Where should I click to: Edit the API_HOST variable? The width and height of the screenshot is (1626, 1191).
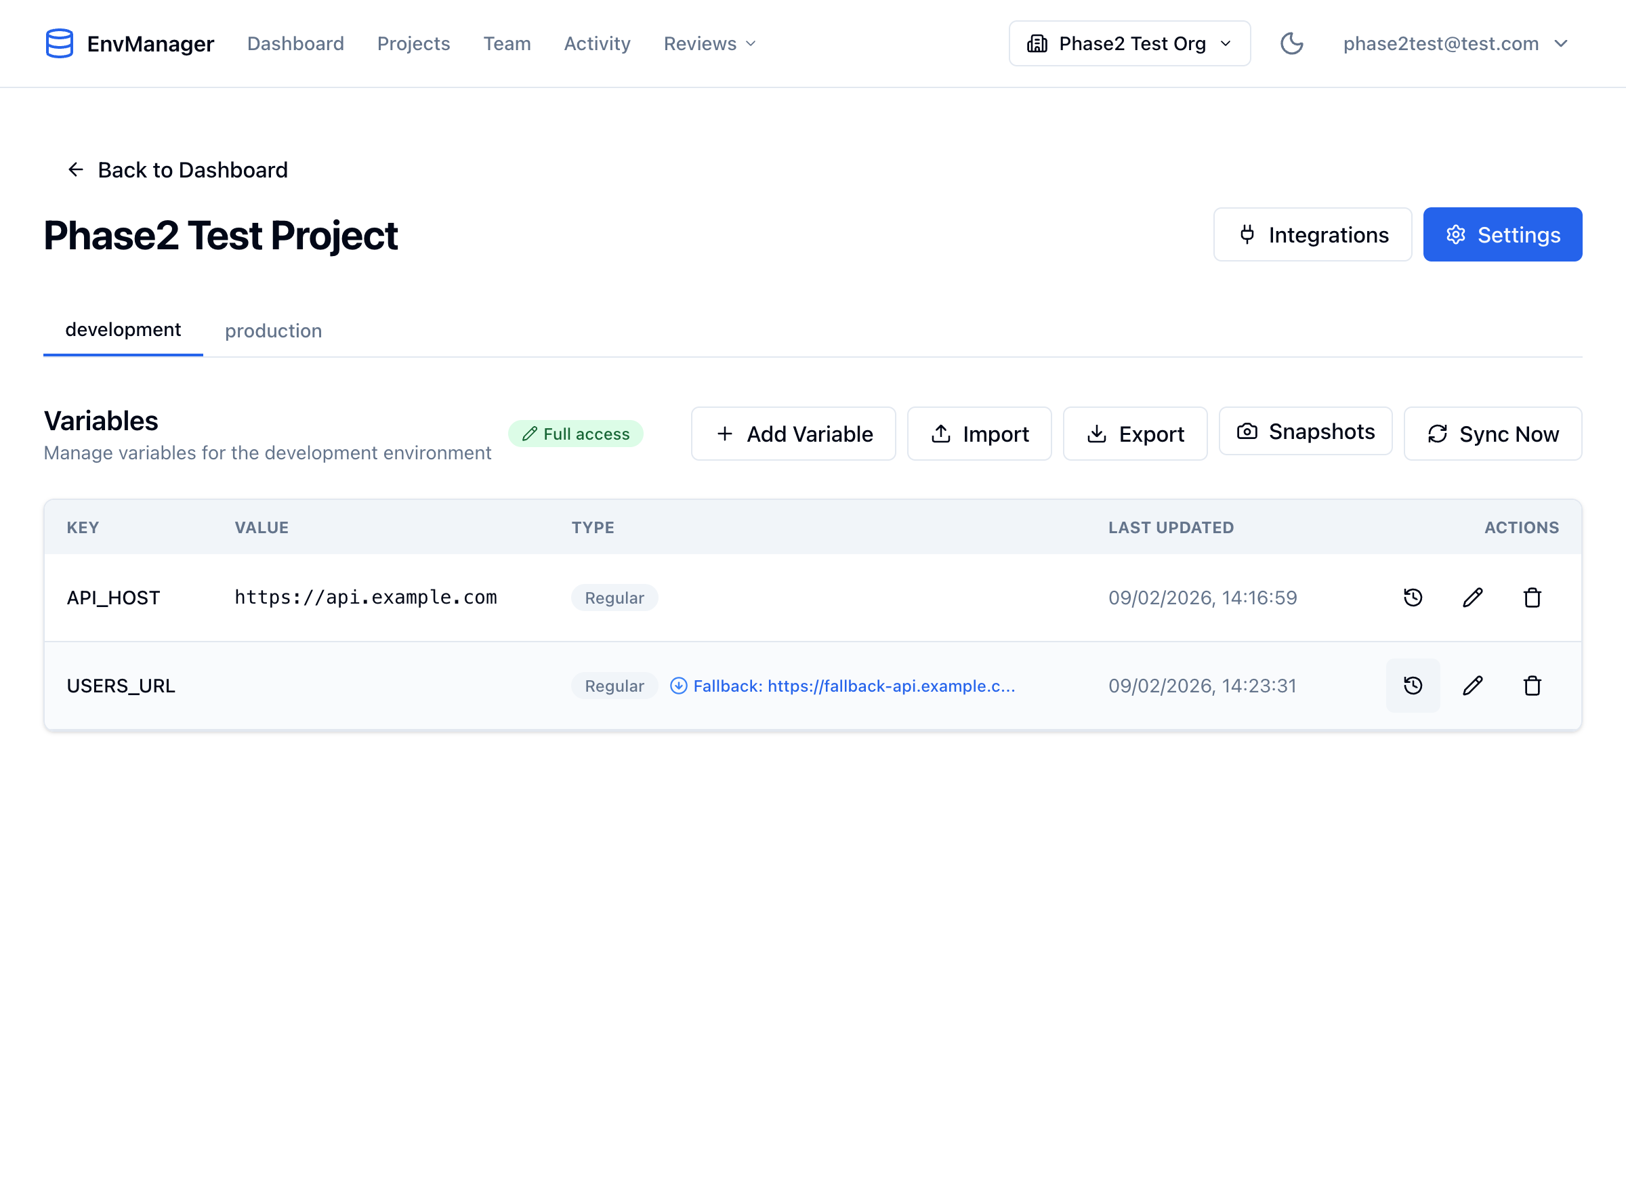(x=1472, y=598)
